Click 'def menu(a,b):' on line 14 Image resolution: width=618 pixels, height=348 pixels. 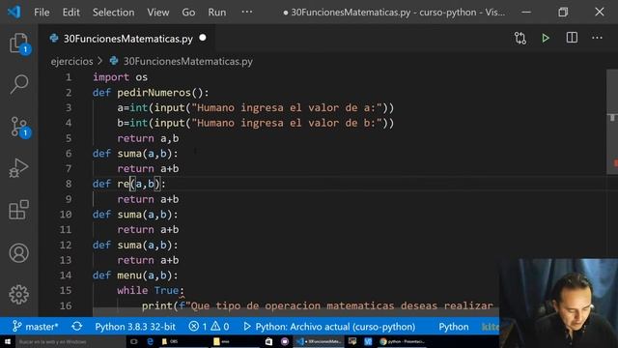click(135, 275)
